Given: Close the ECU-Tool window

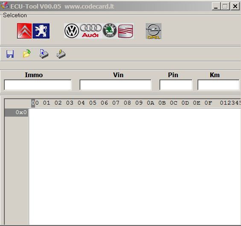Looking at the screenshot, I should pyautogui.click(x=235, y=6).
